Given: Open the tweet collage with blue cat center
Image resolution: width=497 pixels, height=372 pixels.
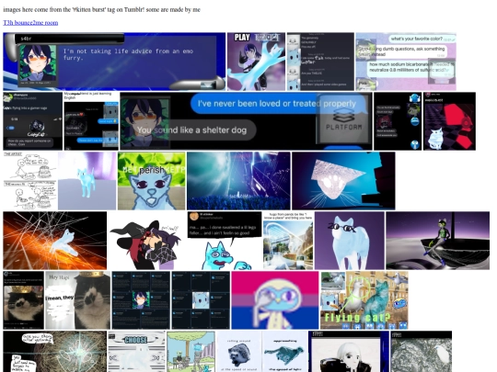Looking at the screenshot, I should pos(201,300).
